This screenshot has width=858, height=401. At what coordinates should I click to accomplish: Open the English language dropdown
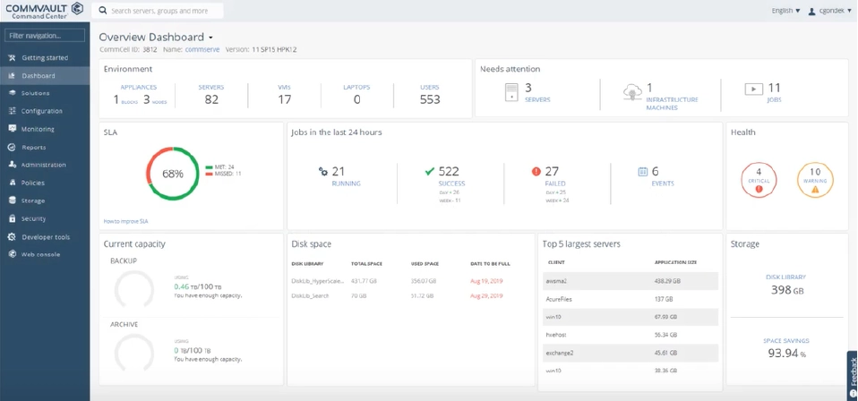785,11
